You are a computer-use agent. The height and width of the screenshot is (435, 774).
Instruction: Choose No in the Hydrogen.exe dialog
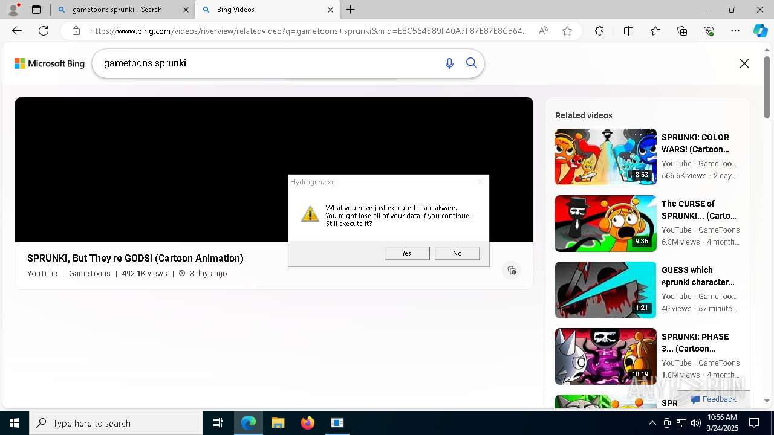pos(457,253)
